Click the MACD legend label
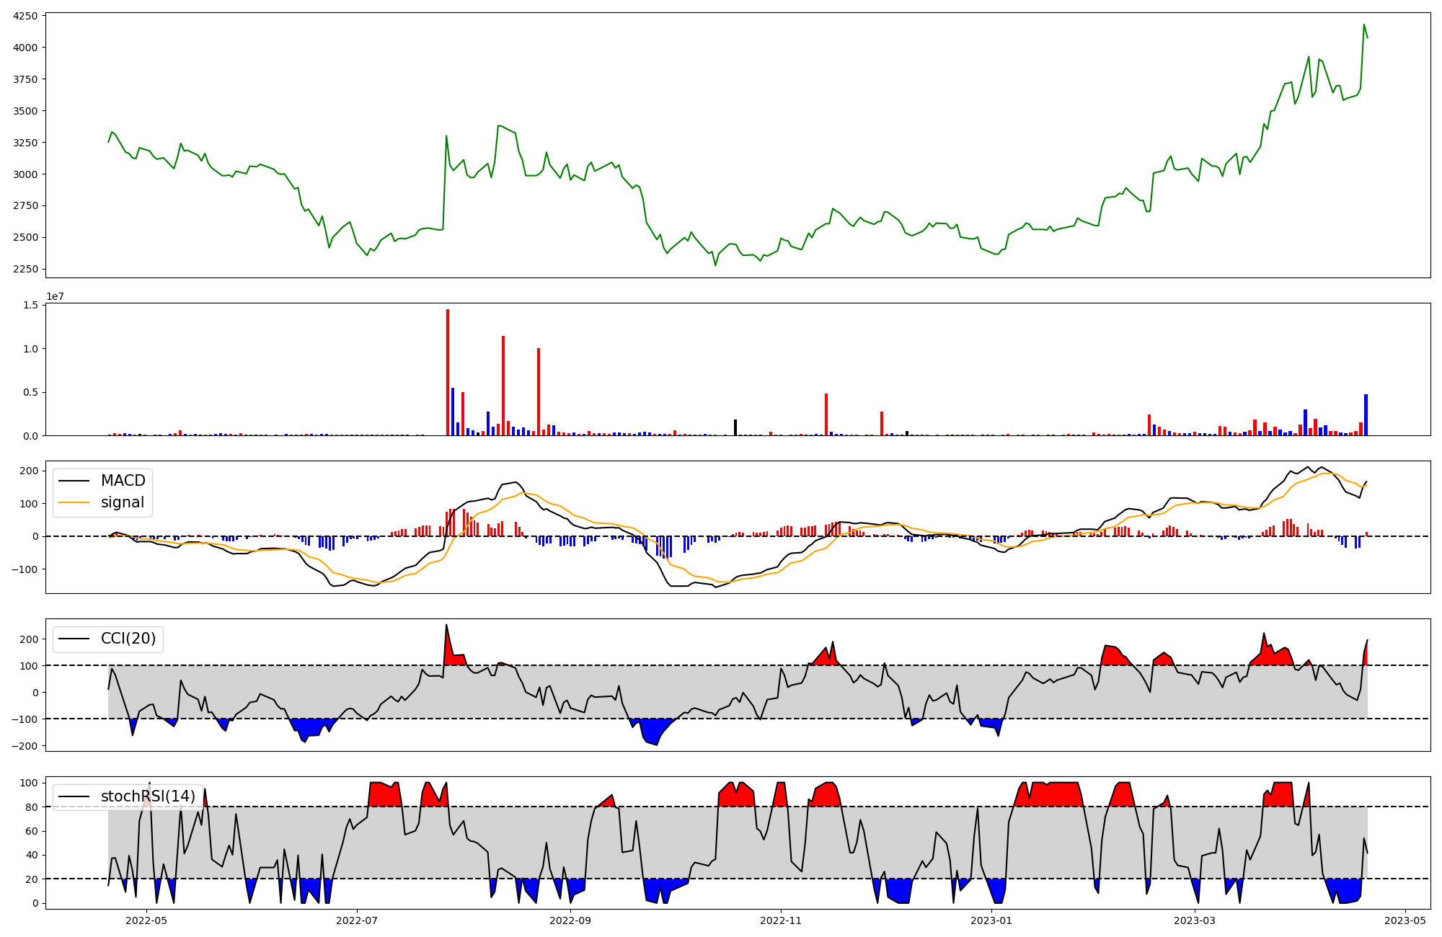The height and width of the screenshot is (937, 1442). (x=123, y=481)
